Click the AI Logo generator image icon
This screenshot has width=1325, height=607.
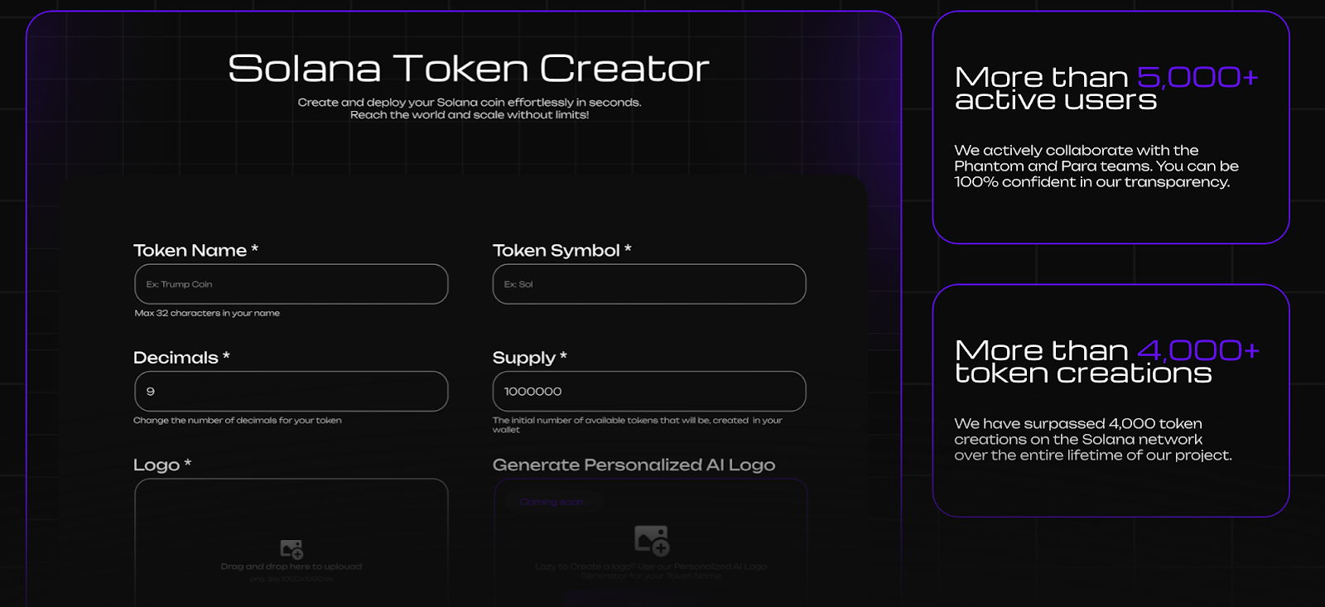(651, 540)
